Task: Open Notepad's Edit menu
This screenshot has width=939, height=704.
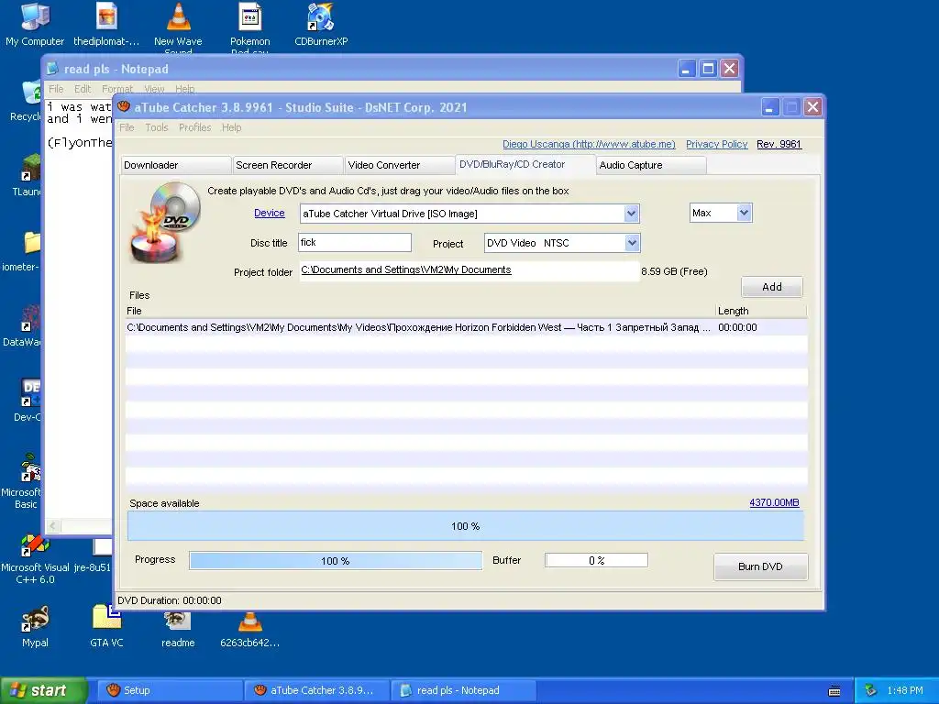Action: [x=82, y=89]
